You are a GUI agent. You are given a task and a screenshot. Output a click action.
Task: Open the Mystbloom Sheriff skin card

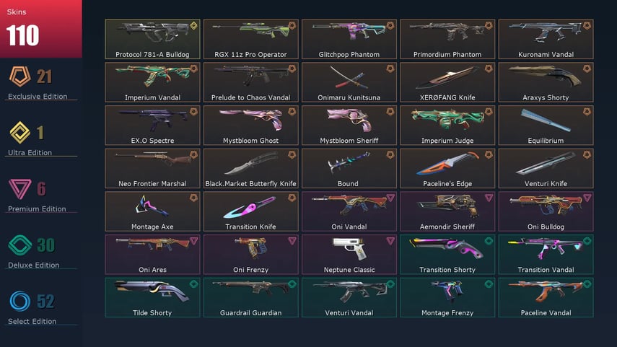[x=349, y=125]
